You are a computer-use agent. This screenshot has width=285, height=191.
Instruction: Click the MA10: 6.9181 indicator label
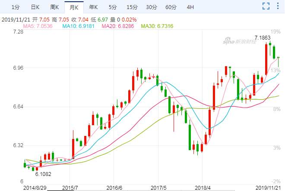click(x=78, y=26)
